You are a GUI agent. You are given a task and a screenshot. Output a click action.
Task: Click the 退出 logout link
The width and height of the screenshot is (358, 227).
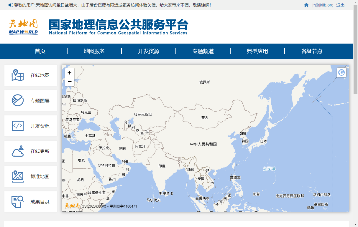340,5
